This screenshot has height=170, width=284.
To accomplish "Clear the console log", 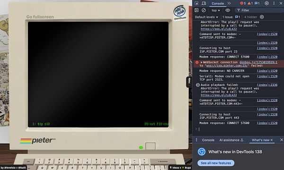I will click(x=204, y=10).
